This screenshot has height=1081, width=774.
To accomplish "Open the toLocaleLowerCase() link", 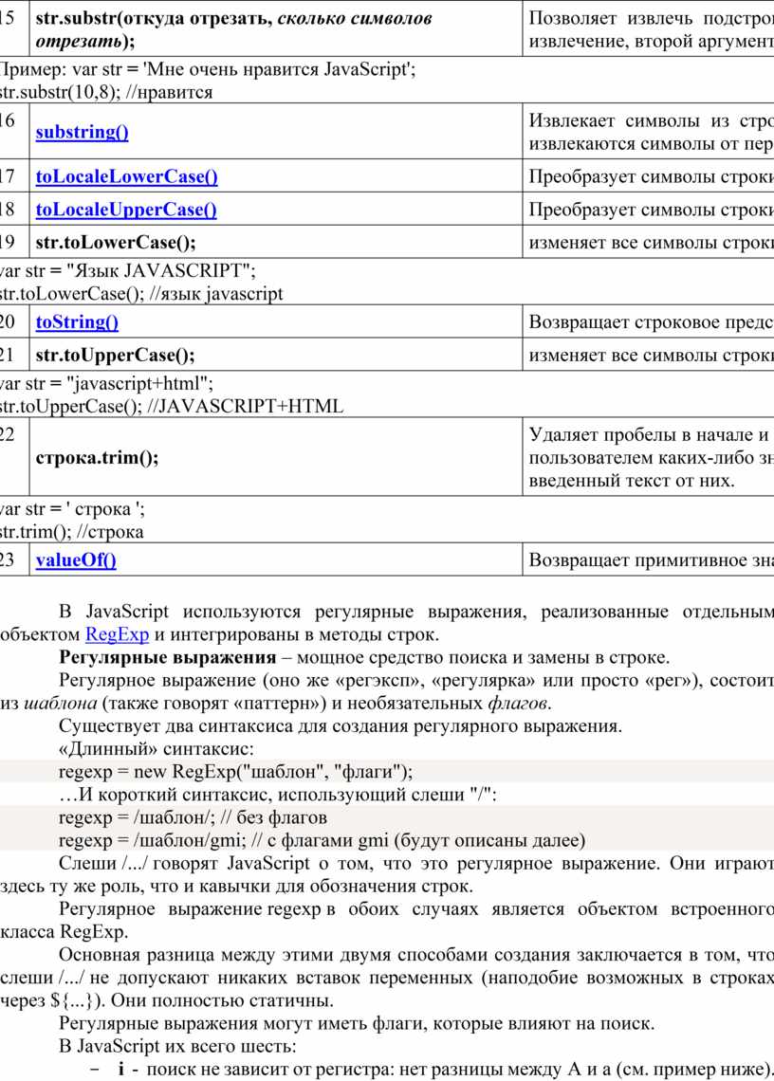I will [x=127, y=176].
